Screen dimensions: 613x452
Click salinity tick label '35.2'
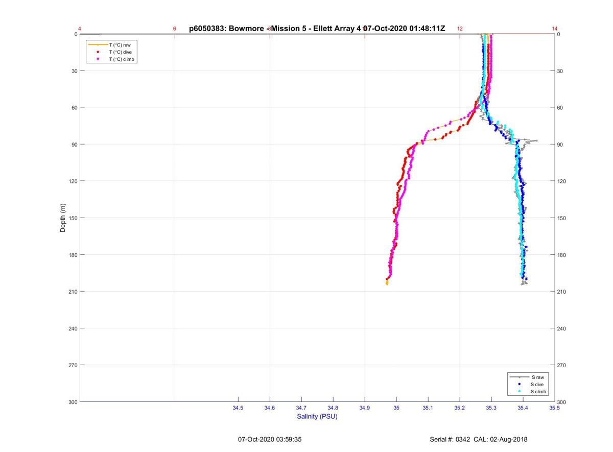click(x=460, y=408)
